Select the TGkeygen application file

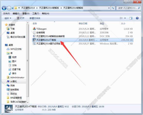coord(41,29)
